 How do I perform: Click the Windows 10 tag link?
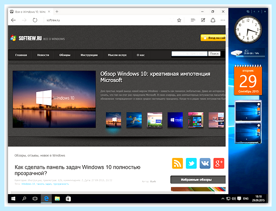(x=28, y=184)
